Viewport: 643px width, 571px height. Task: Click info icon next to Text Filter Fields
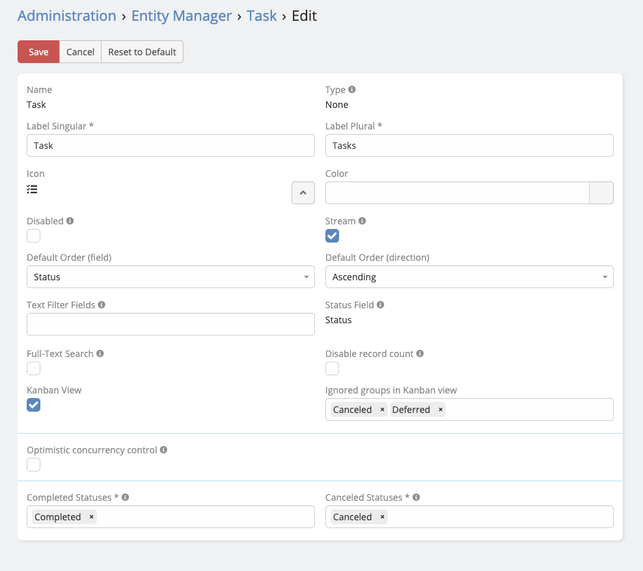(102, 304)
